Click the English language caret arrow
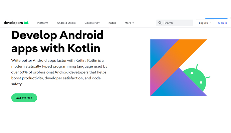This screenshot has width=231, height=133. coord(210,23)
